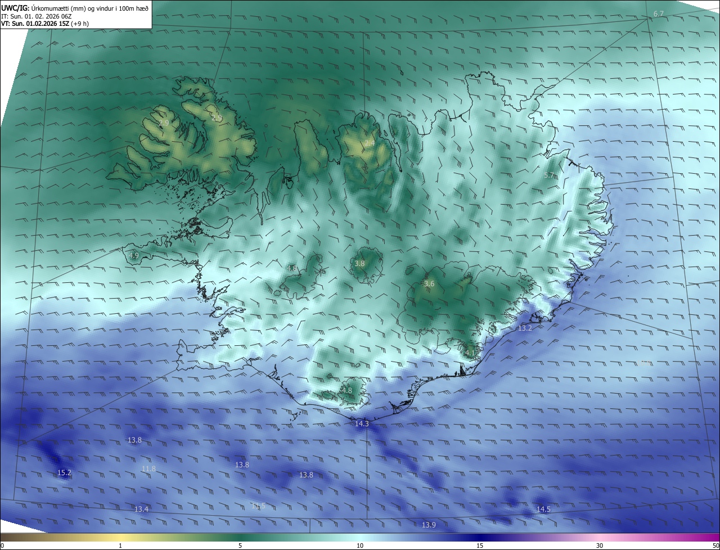720x550 pixels.
Task: Click the 30 tick on the color scale
Action: click(x=600, y=546)
